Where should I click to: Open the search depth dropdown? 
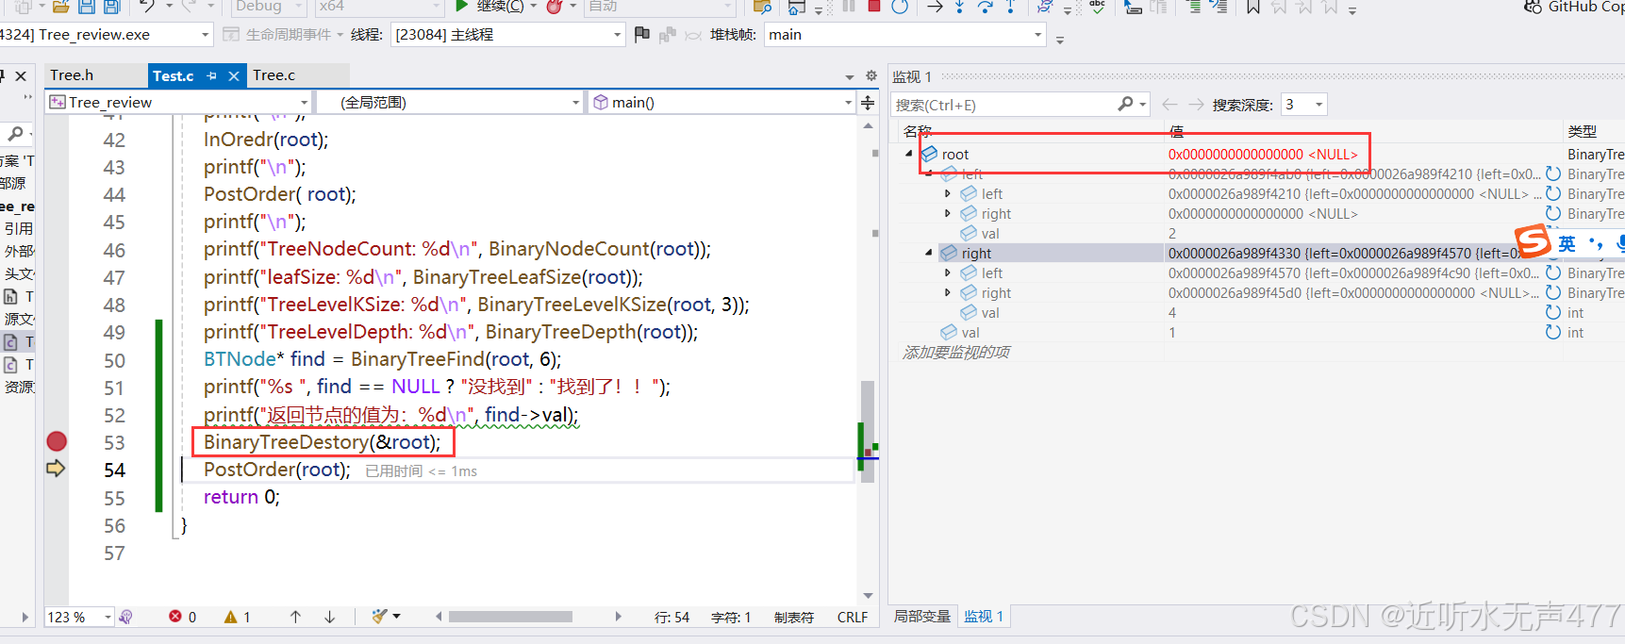1318,105
